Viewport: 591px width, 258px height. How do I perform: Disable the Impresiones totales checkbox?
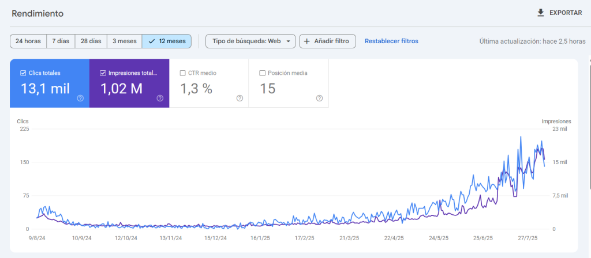[x=103, y=73]
